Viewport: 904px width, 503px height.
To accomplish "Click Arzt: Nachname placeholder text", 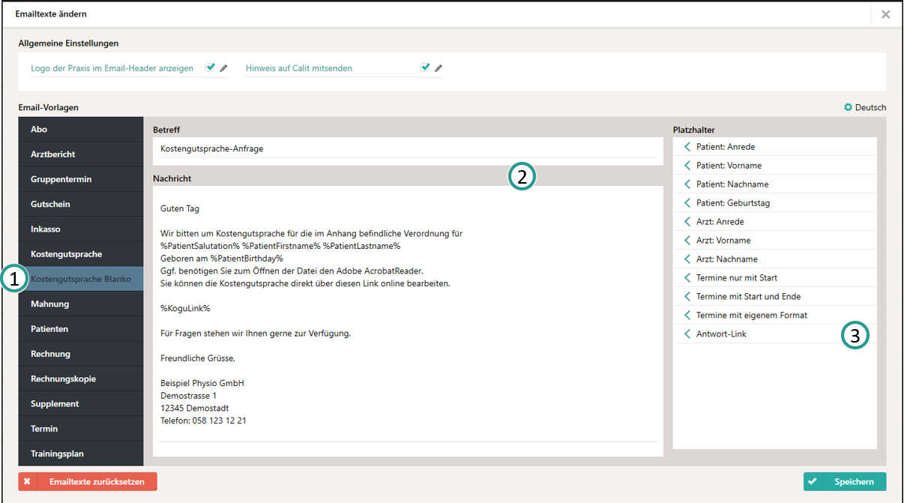I will [727, 259].
